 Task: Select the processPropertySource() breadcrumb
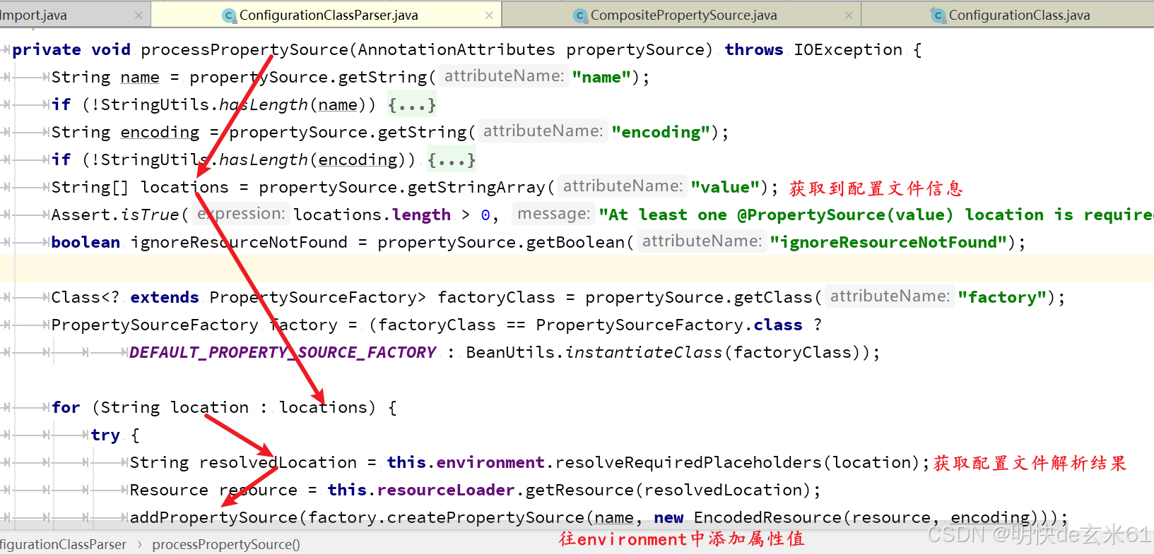click(226, 544)
